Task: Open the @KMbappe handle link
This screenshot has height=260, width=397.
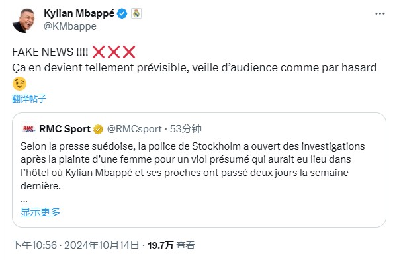Action: tap(70, 26)
